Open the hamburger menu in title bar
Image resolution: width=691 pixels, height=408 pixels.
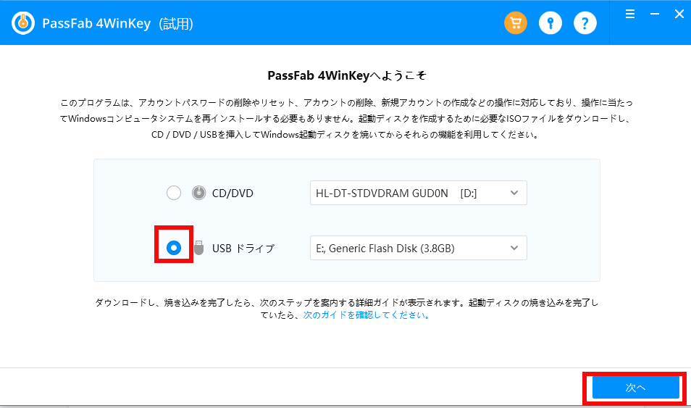pyautogui.click(x=630, y=14)
